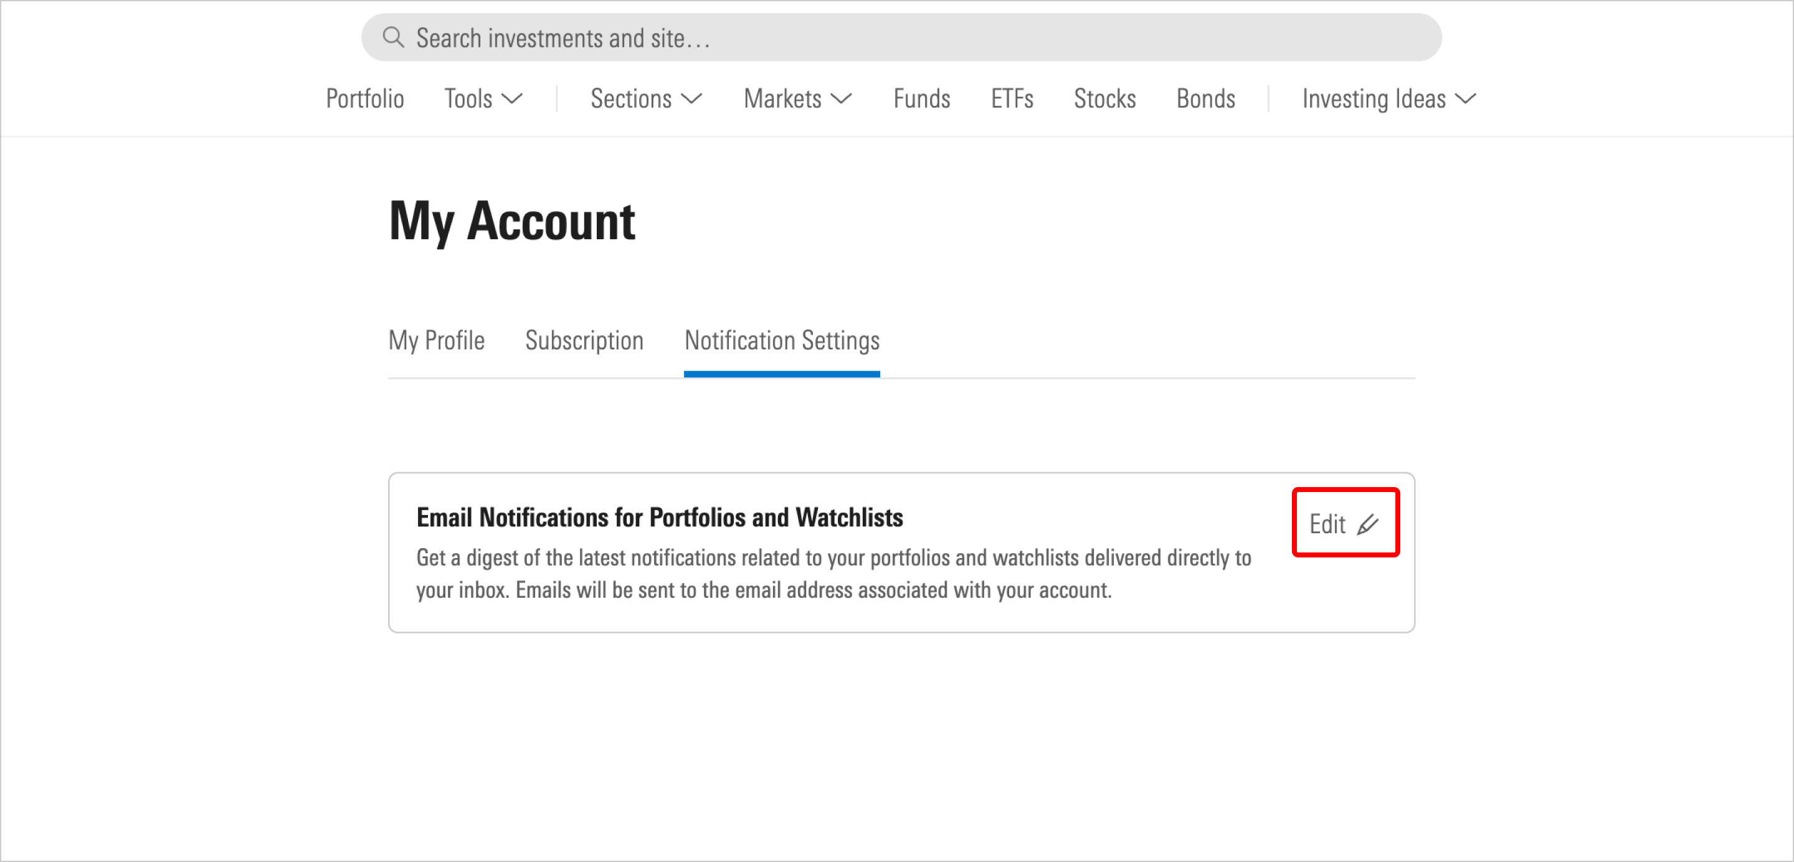The image size is (1794, 862).
Task: Click the search magnifier icon
Action: pos(394,37)
